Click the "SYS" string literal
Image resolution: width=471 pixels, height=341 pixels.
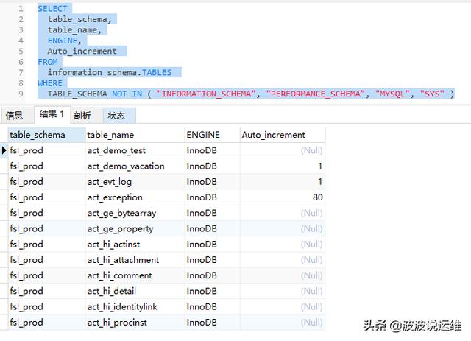[432, 94]
